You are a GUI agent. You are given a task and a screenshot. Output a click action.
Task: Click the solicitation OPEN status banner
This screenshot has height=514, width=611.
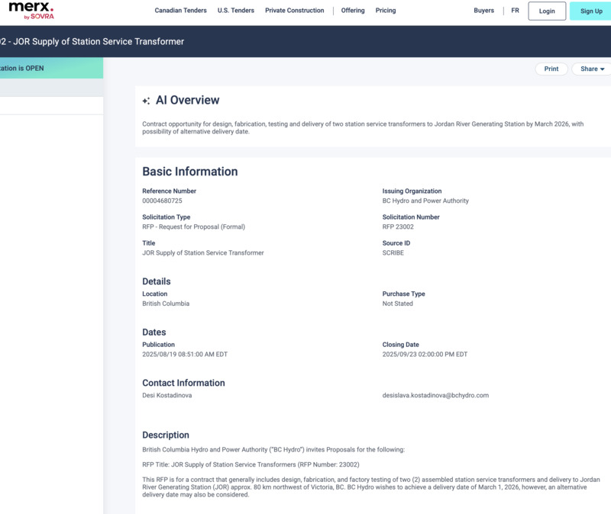tap(51, 68)
